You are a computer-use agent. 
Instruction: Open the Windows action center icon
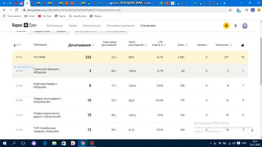coord(238,143)
